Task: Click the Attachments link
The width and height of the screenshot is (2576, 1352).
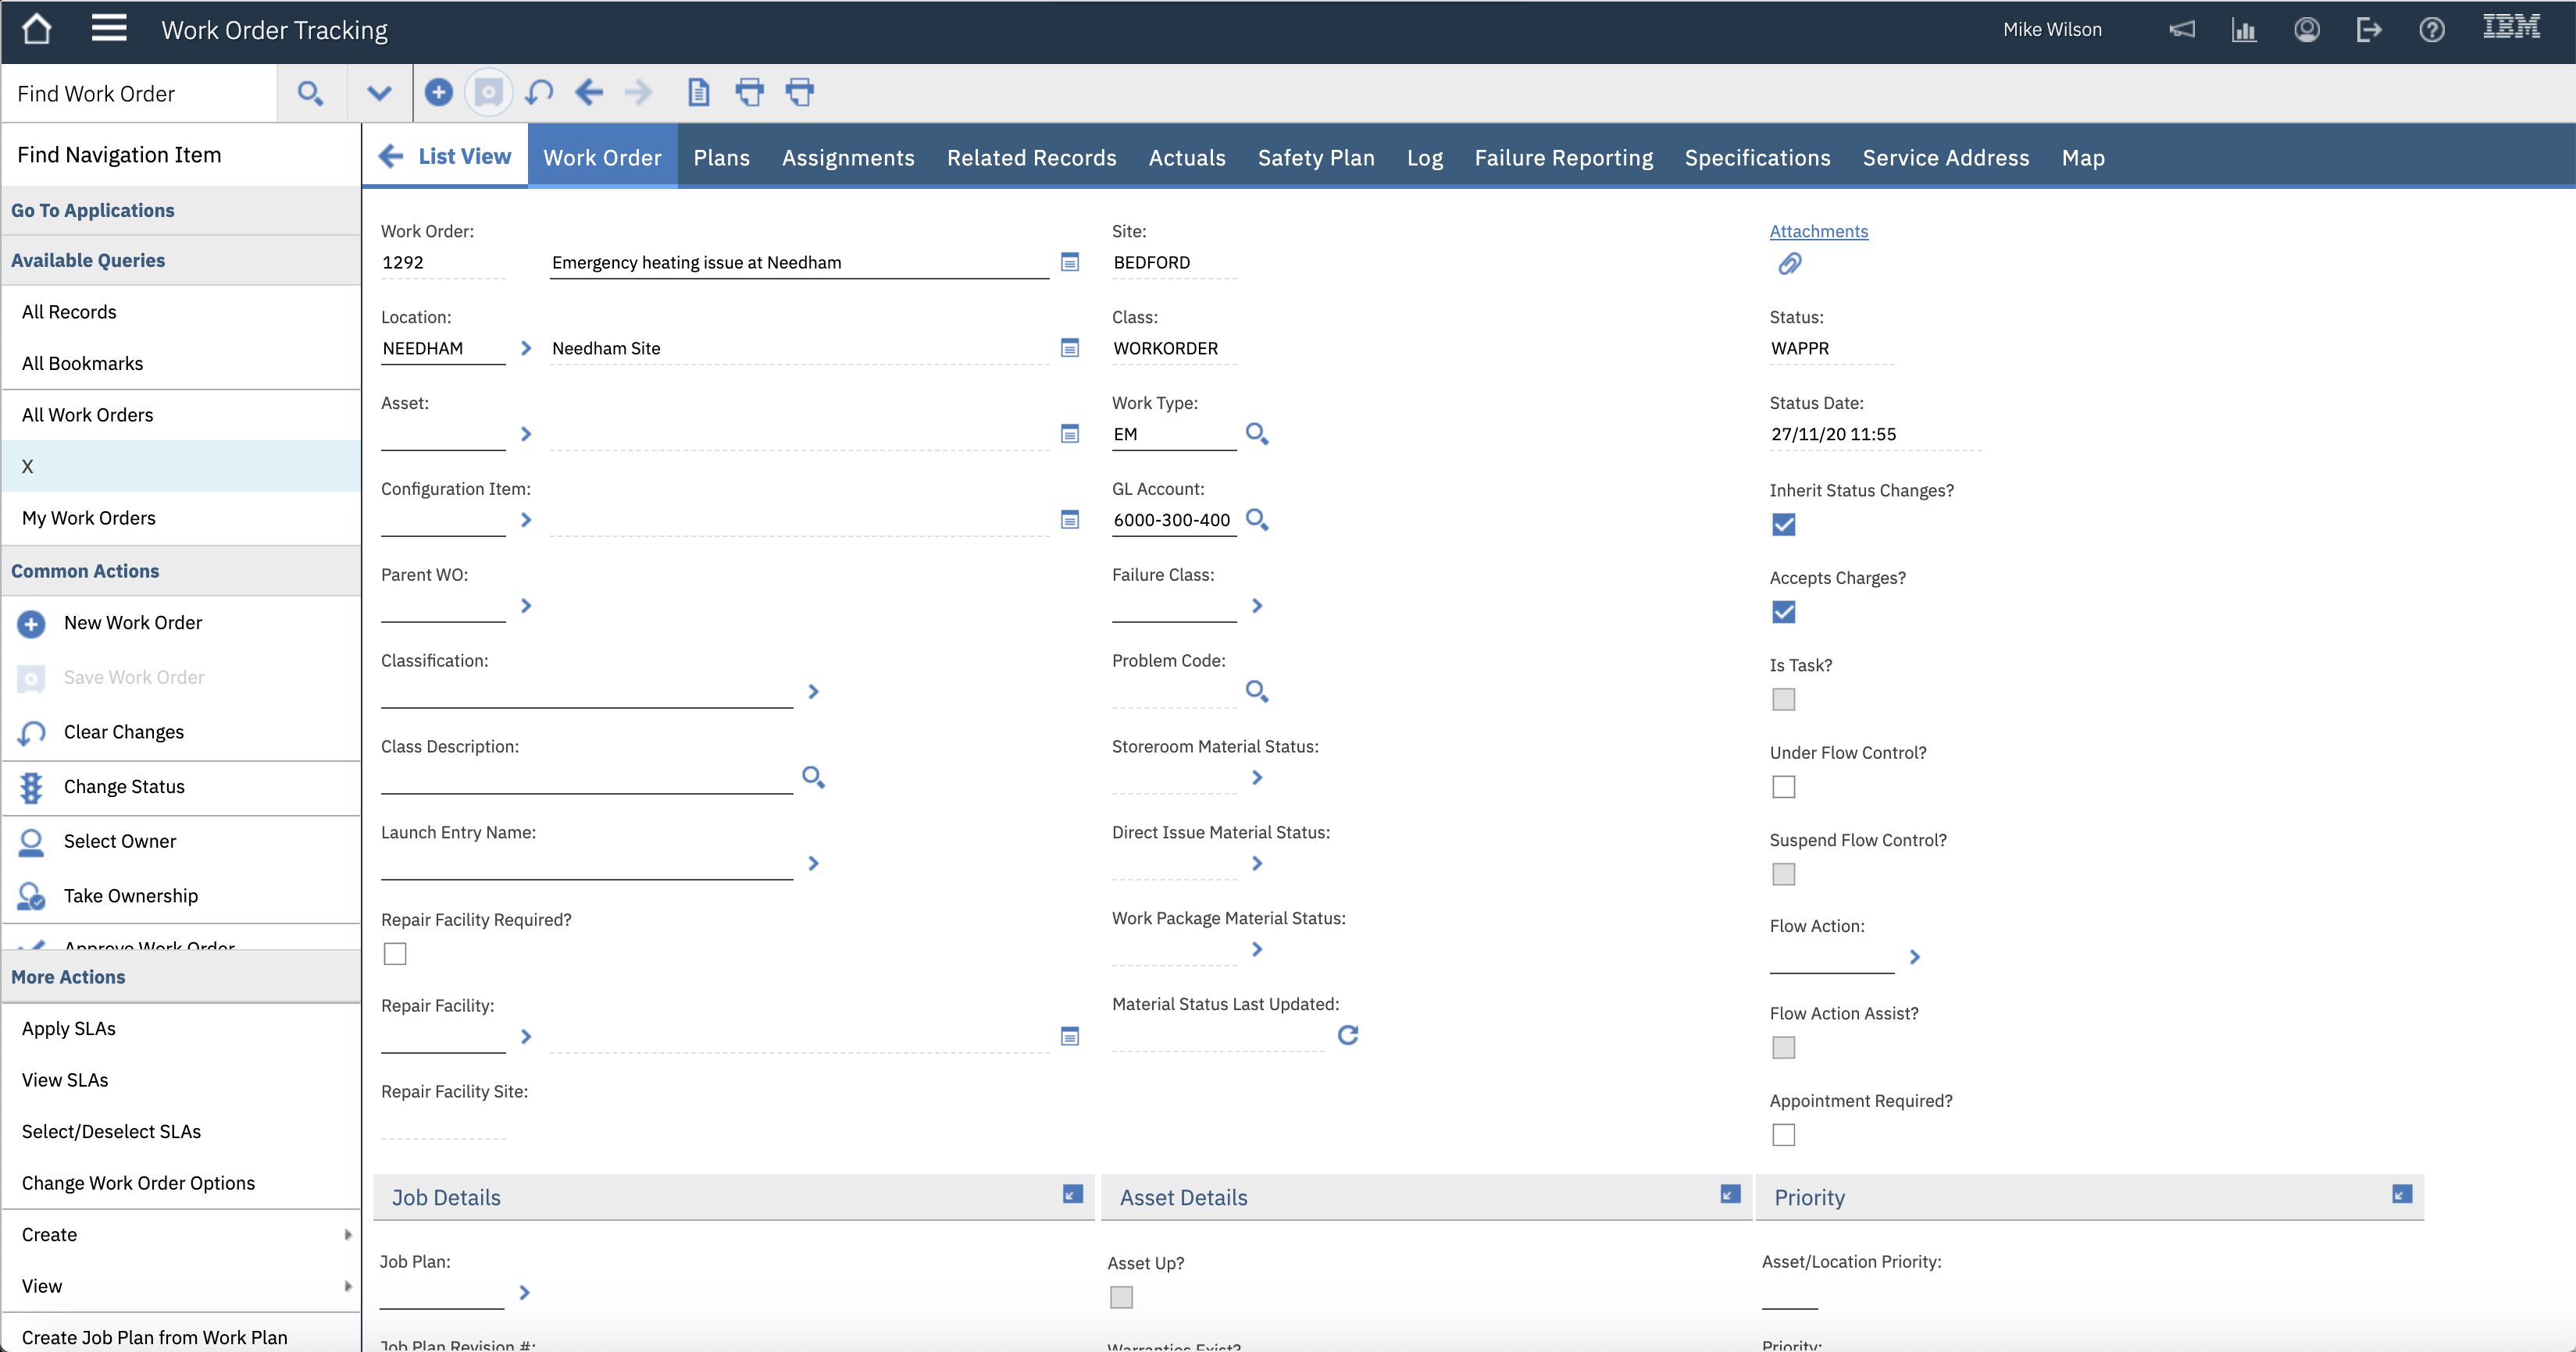Action: tap(1818, 231)
